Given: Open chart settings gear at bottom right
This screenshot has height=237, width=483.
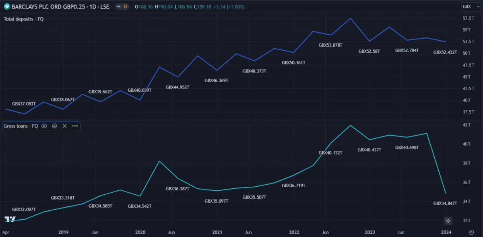Looking at the screenshot, I should 471,232.
